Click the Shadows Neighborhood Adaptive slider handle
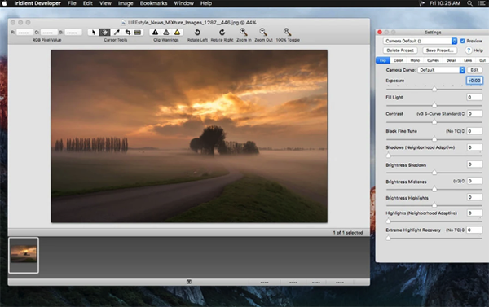 [x=388, y=156]
